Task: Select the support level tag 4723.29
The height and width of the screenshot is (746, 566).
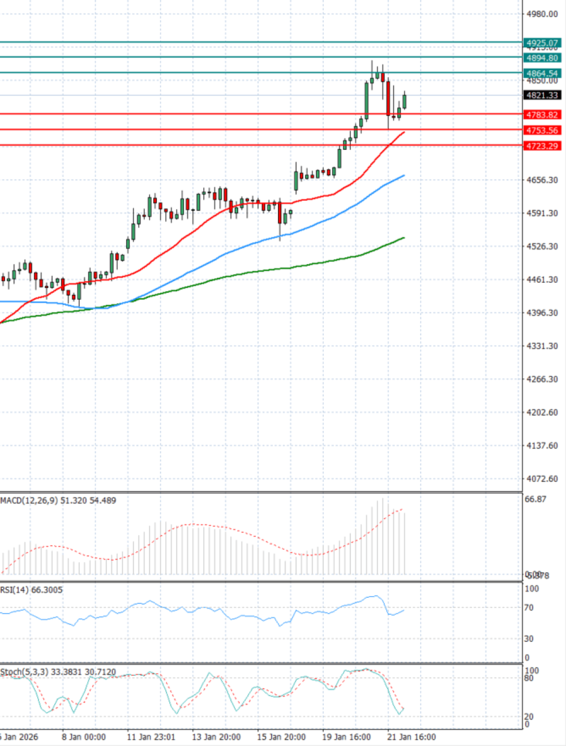Action: click(x=541, y=145)
